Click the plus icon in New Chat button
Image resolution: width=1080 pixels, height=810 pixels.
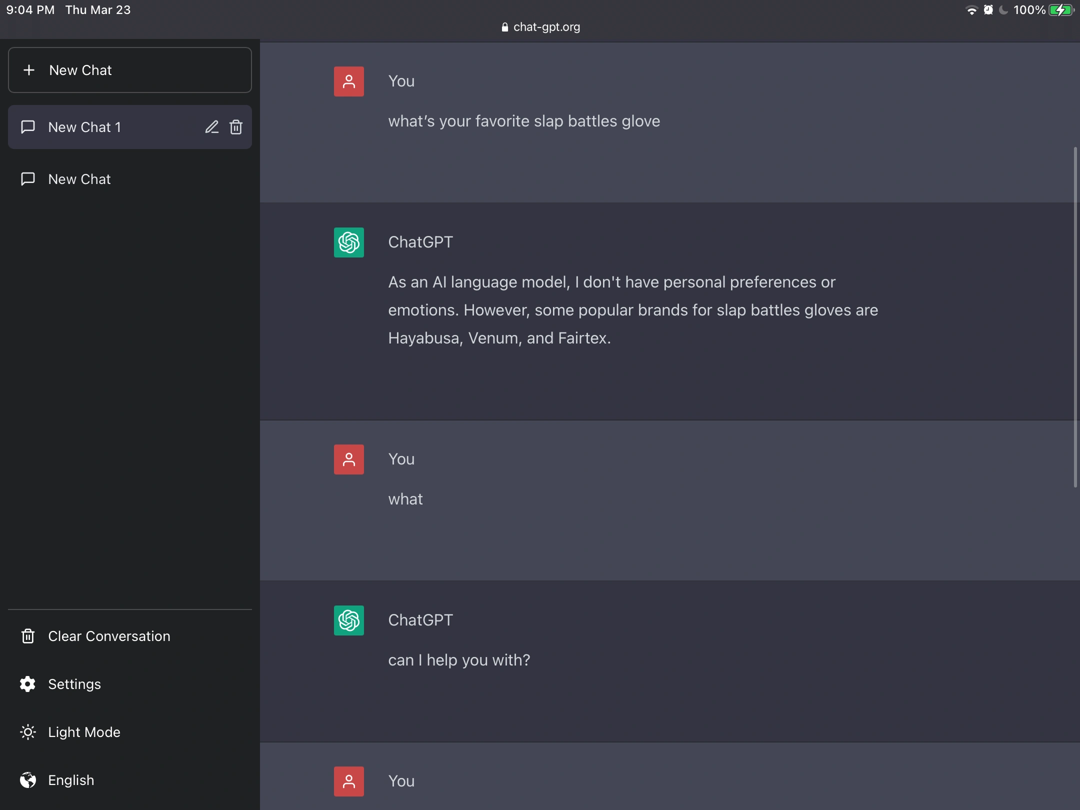click(x=29, y=70)
